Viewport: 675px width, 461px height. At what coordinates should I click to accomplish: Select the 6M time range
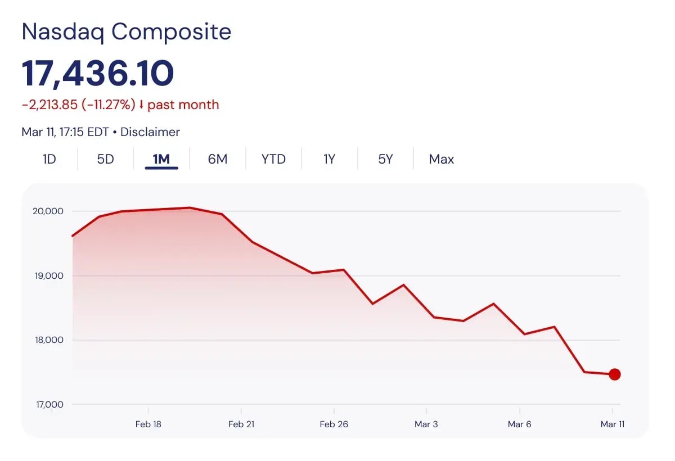(217, 159)
